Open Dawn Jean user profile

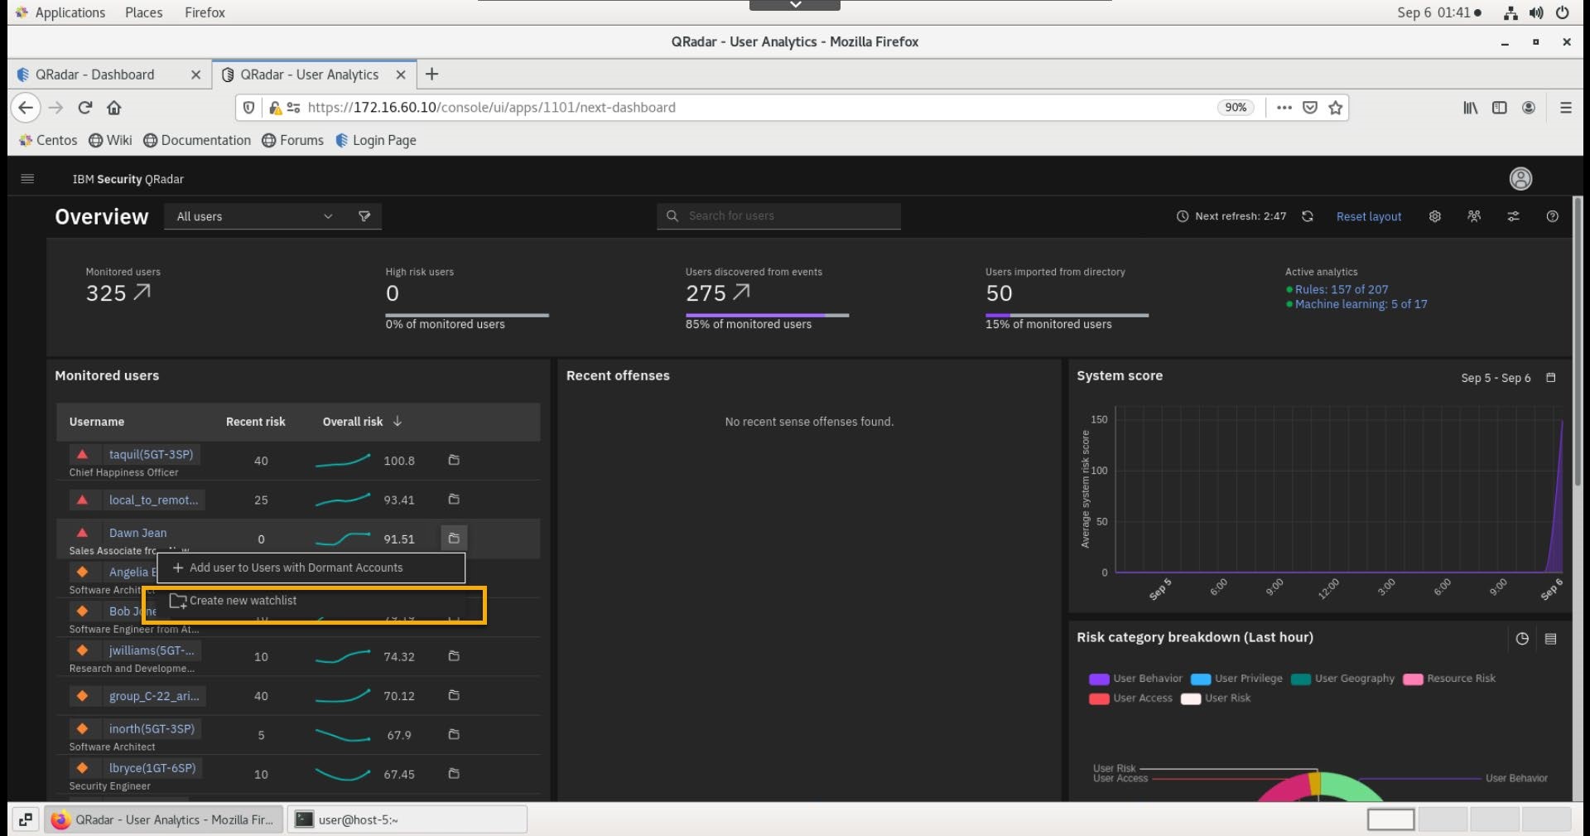138,533
